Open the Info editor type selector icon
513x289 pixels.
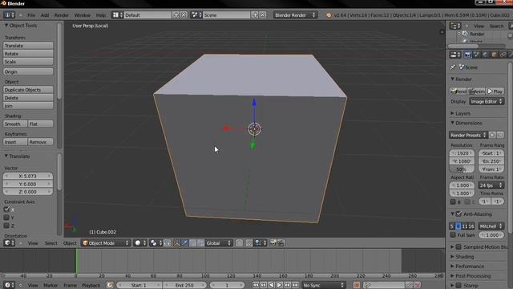9,15
